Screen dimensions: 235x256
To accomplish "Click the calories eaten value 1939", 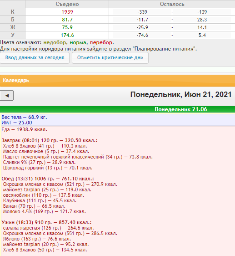I will (x=67, y=12).
